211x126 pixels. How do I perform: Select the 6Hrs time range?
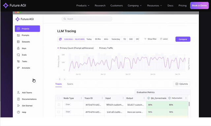(x=106, y=39)
